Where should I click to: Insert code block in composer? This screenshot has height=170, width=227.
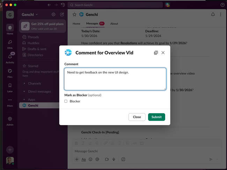click(142, 143)
